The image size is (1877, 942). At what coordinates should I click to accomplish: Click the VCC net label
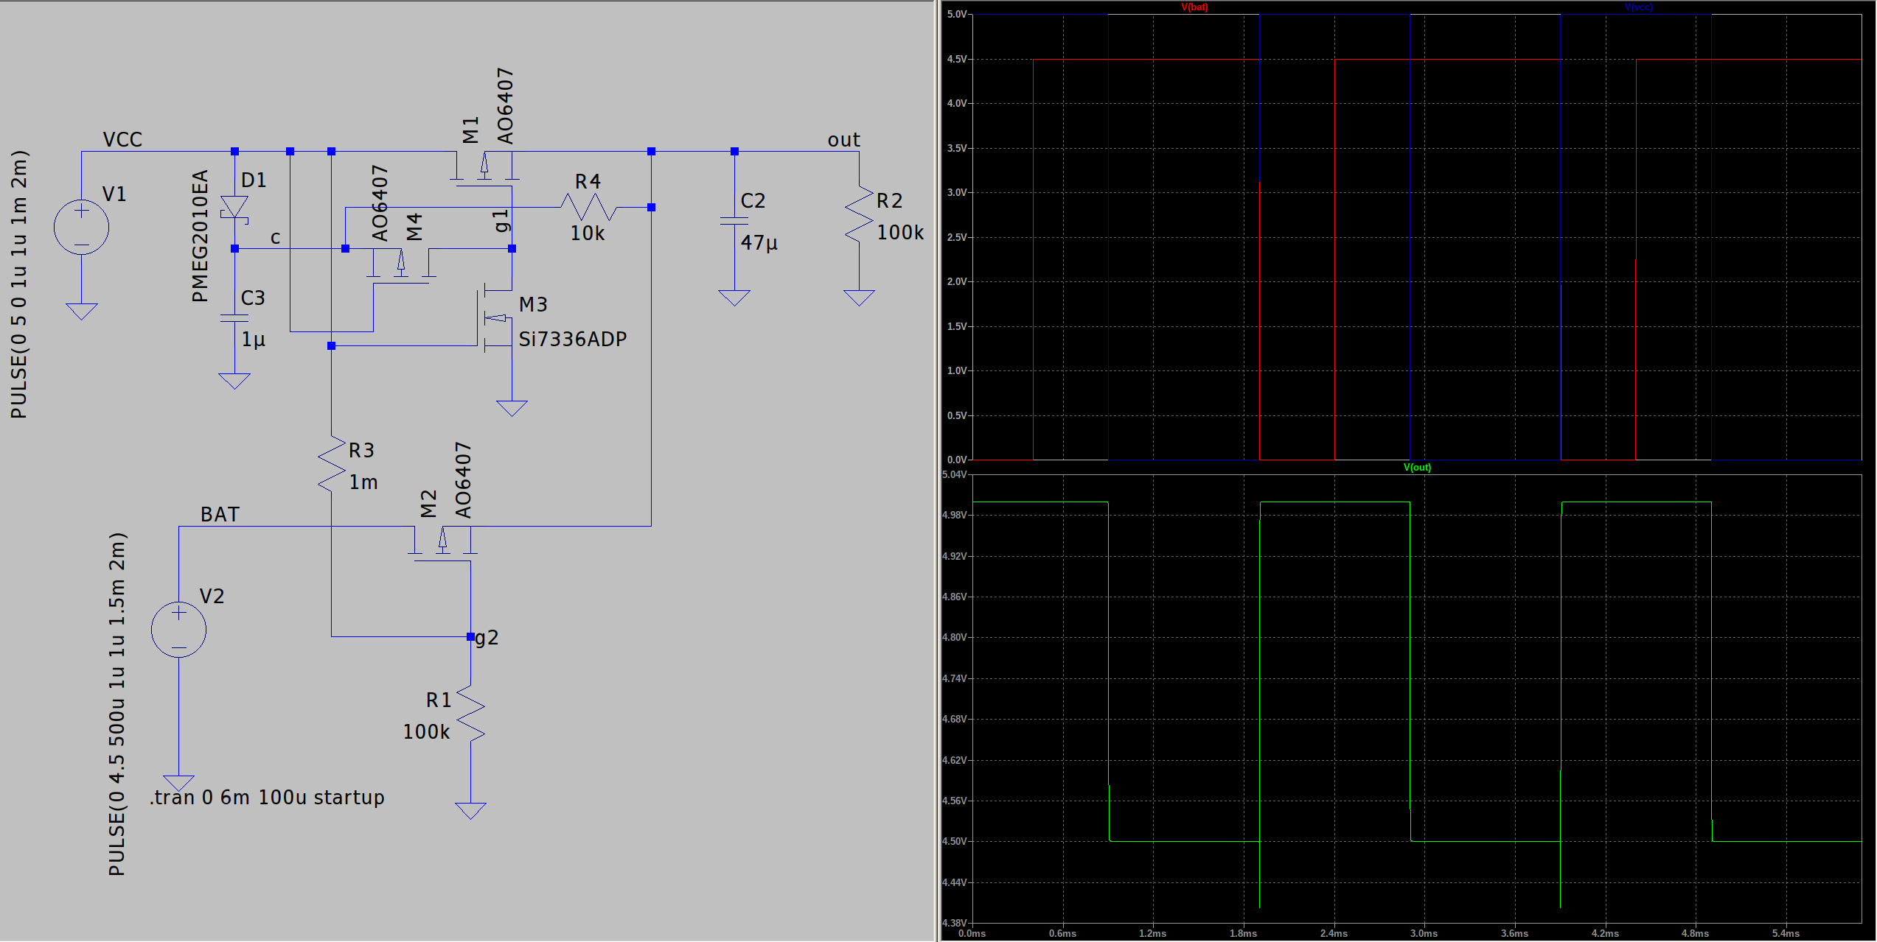pos(122,139)
